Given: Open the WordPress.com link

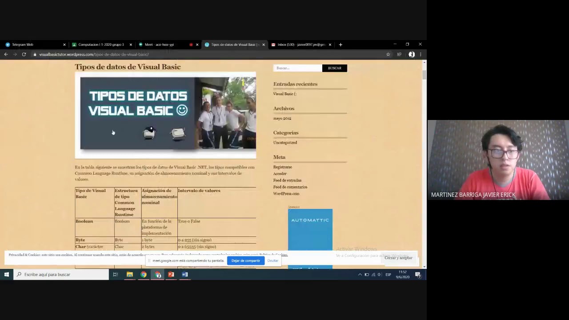Looking at the screenshot, I should (286, 194).
